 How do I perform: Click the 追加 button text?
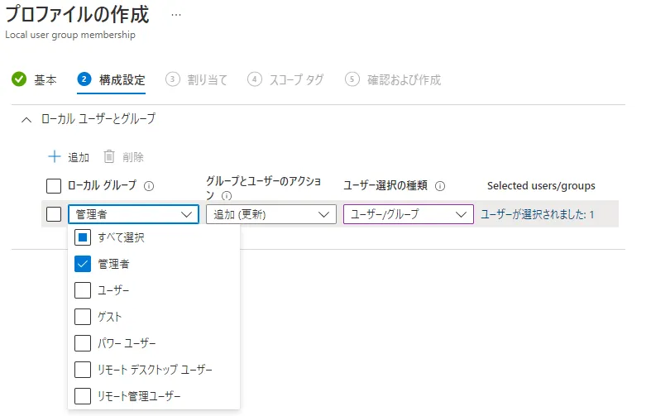[79, 157]
